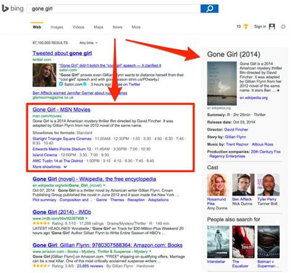
Task: Open dropdown arrow next to Amazon breadcrumb
Action: (x=150, y=252)
